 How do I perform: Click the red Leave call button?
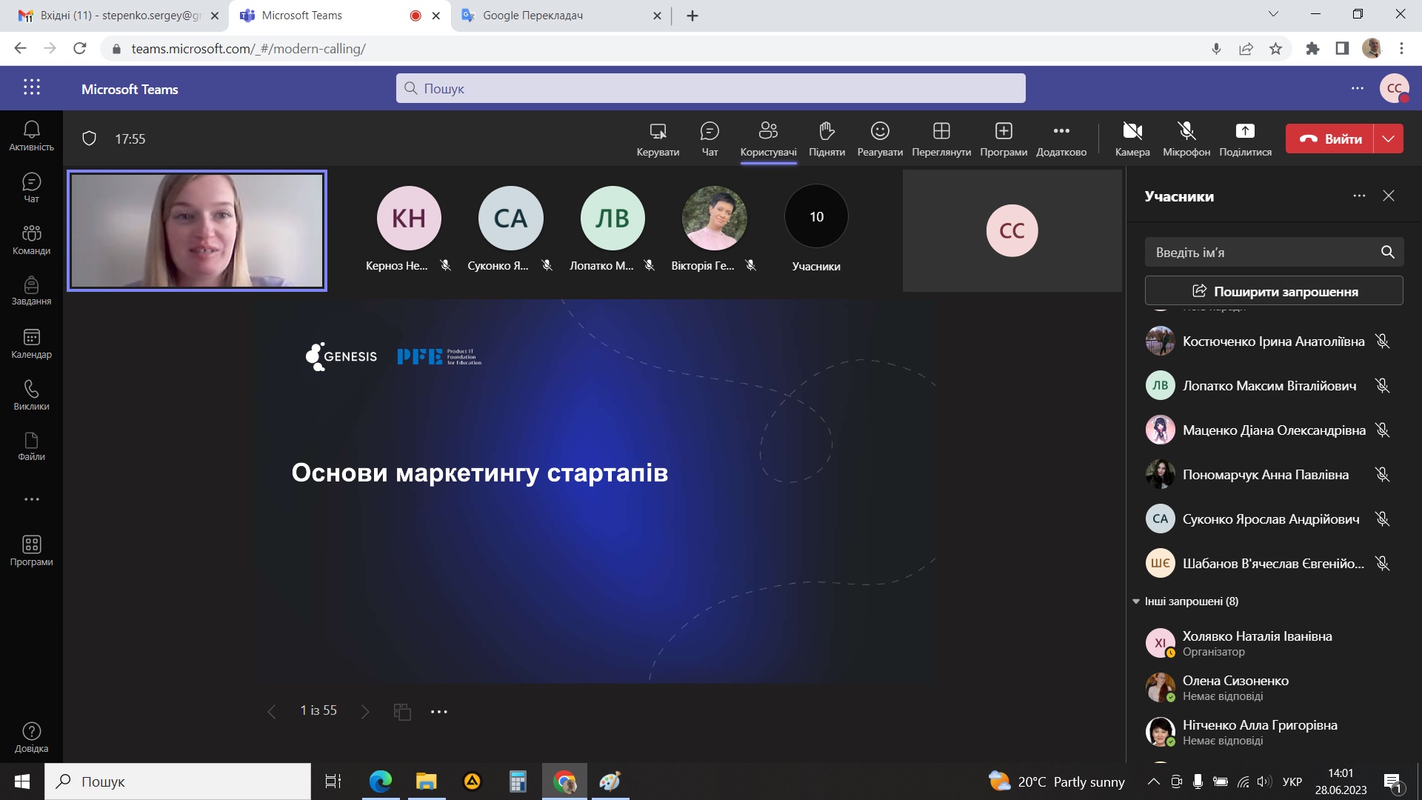[x=1330, y=139]
